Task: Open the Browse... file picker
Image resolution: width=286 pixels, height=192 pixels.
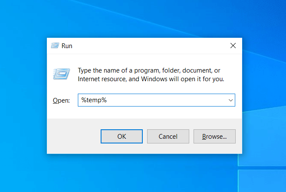Action: [x=215, y=136]
